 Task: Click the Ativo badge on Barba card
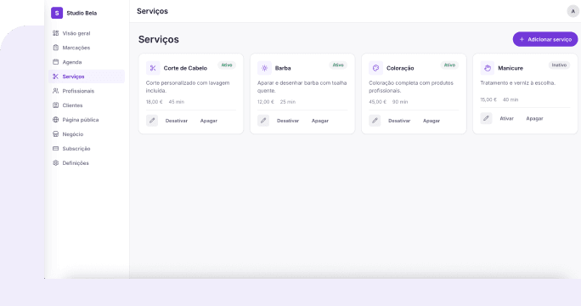(338, 65)
